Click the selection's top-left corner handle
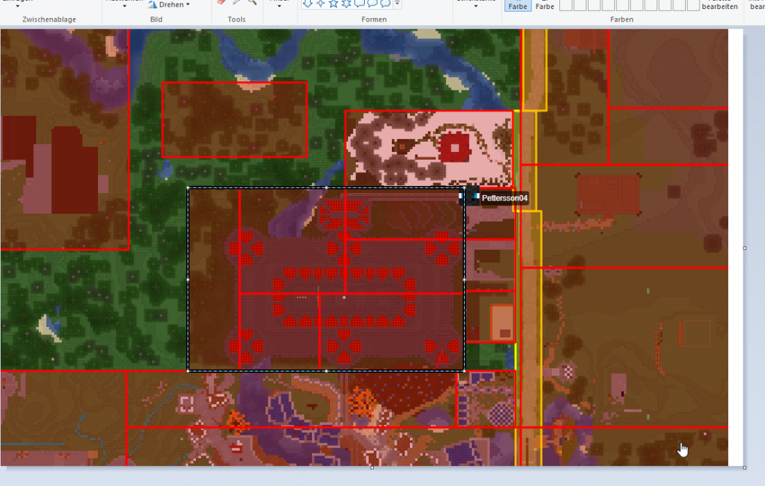Image resolution: width=765 pixels, height=486 pixels. [188, 187]
